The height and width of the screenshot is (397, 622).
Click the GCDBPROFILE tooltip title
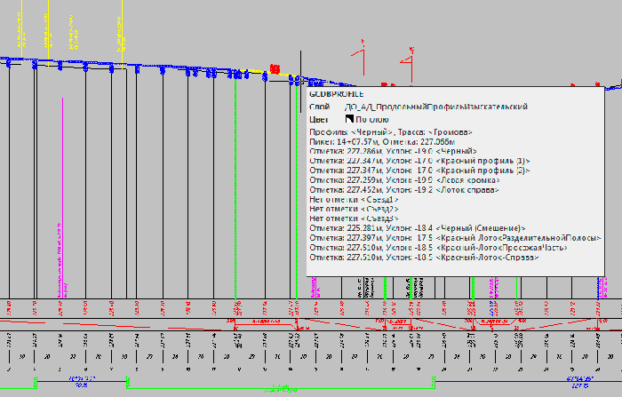tap(333, 93)
